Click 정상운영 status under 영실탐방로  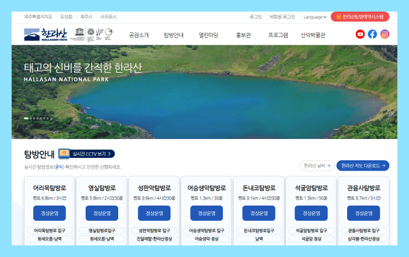102,213
